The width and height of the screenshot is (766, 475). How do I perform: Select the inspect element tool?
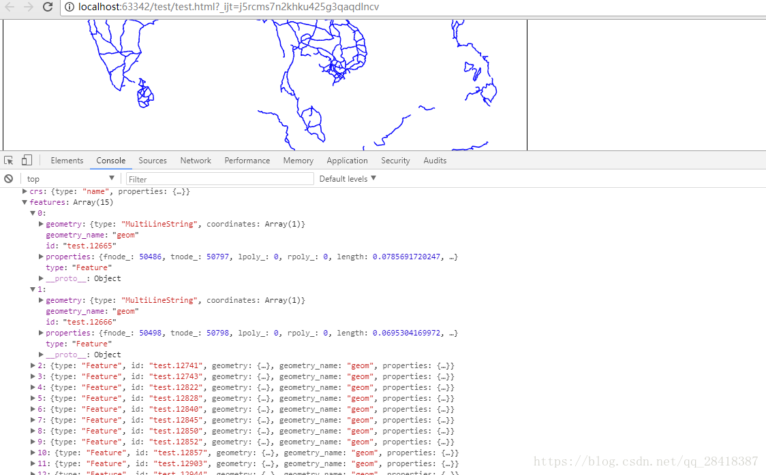(x=8, y=159)
